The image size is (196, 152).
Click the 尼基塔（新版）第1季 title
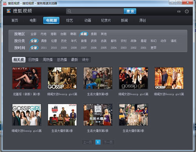click(27, 94)
